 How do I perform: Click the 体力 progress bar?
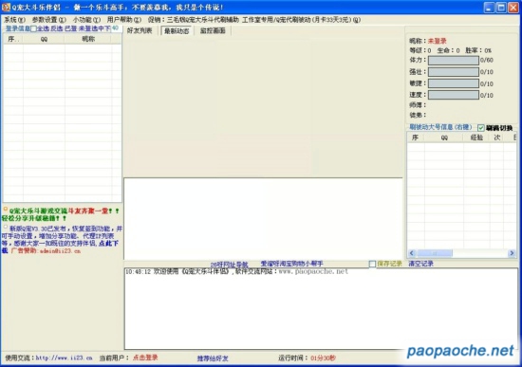click(454, 61)
